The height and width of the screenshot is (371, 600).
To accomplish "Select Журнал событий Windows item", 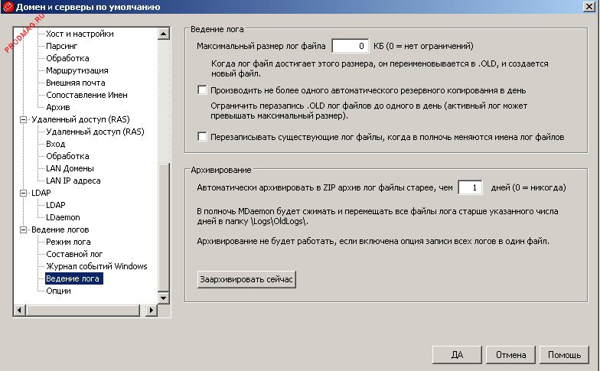I will click(96, 266).
